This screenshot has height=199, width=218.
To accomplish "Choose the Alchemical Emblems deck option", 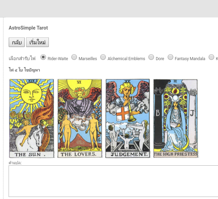I will (x=103, y=57).
